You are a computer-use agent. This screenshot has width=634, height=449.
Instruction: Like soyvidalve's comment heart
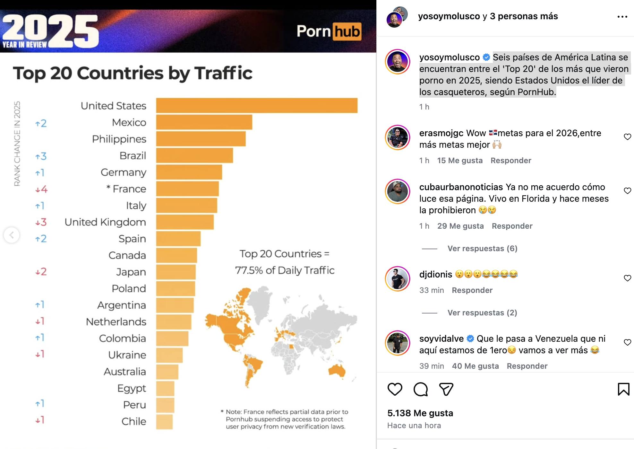627,342
